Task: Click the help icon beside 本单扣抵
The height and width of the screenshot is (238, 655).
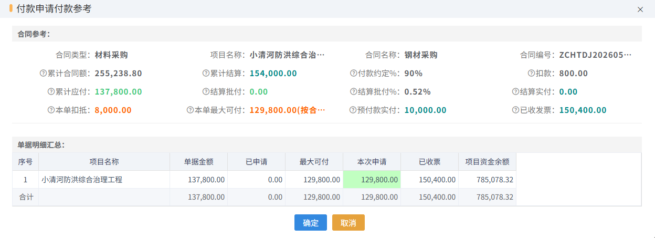Action: pos(51,110)
